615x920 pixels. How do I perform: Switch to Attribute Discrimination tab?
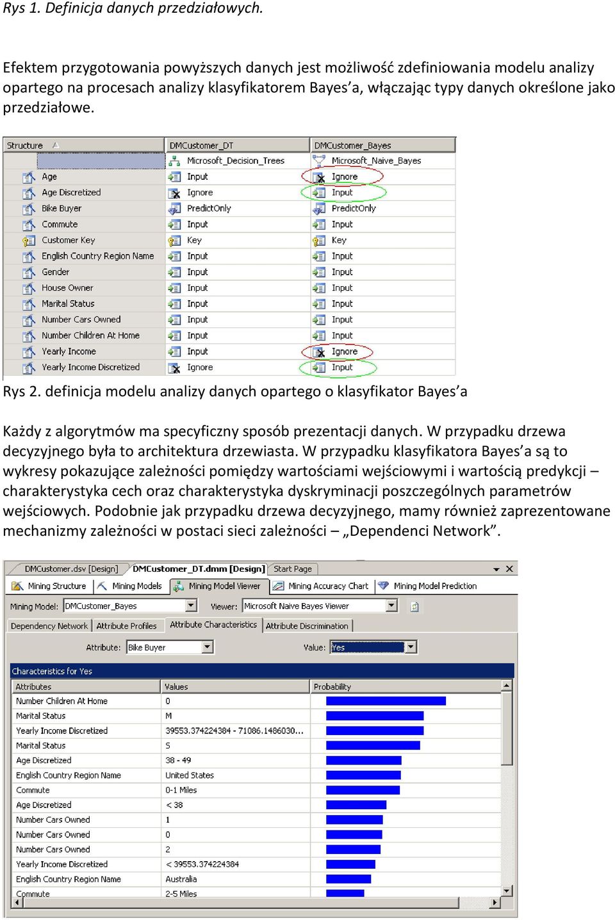pos(307,625)
